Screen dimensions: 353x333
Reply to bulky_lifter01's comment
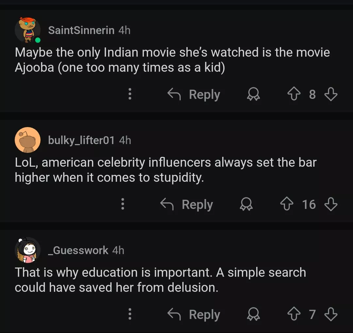tap(187, 205)
